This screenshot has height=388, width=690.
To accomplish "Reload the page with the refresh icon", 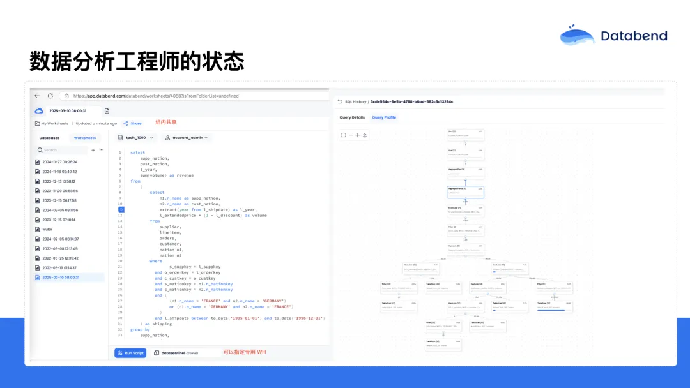I will pos(50,96).
